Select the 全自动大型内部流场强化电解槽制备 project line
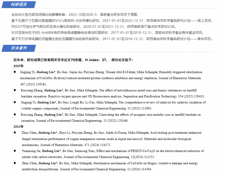Image resolution: width=225 pixels, height=173 pixels. [x=75, y=15]
